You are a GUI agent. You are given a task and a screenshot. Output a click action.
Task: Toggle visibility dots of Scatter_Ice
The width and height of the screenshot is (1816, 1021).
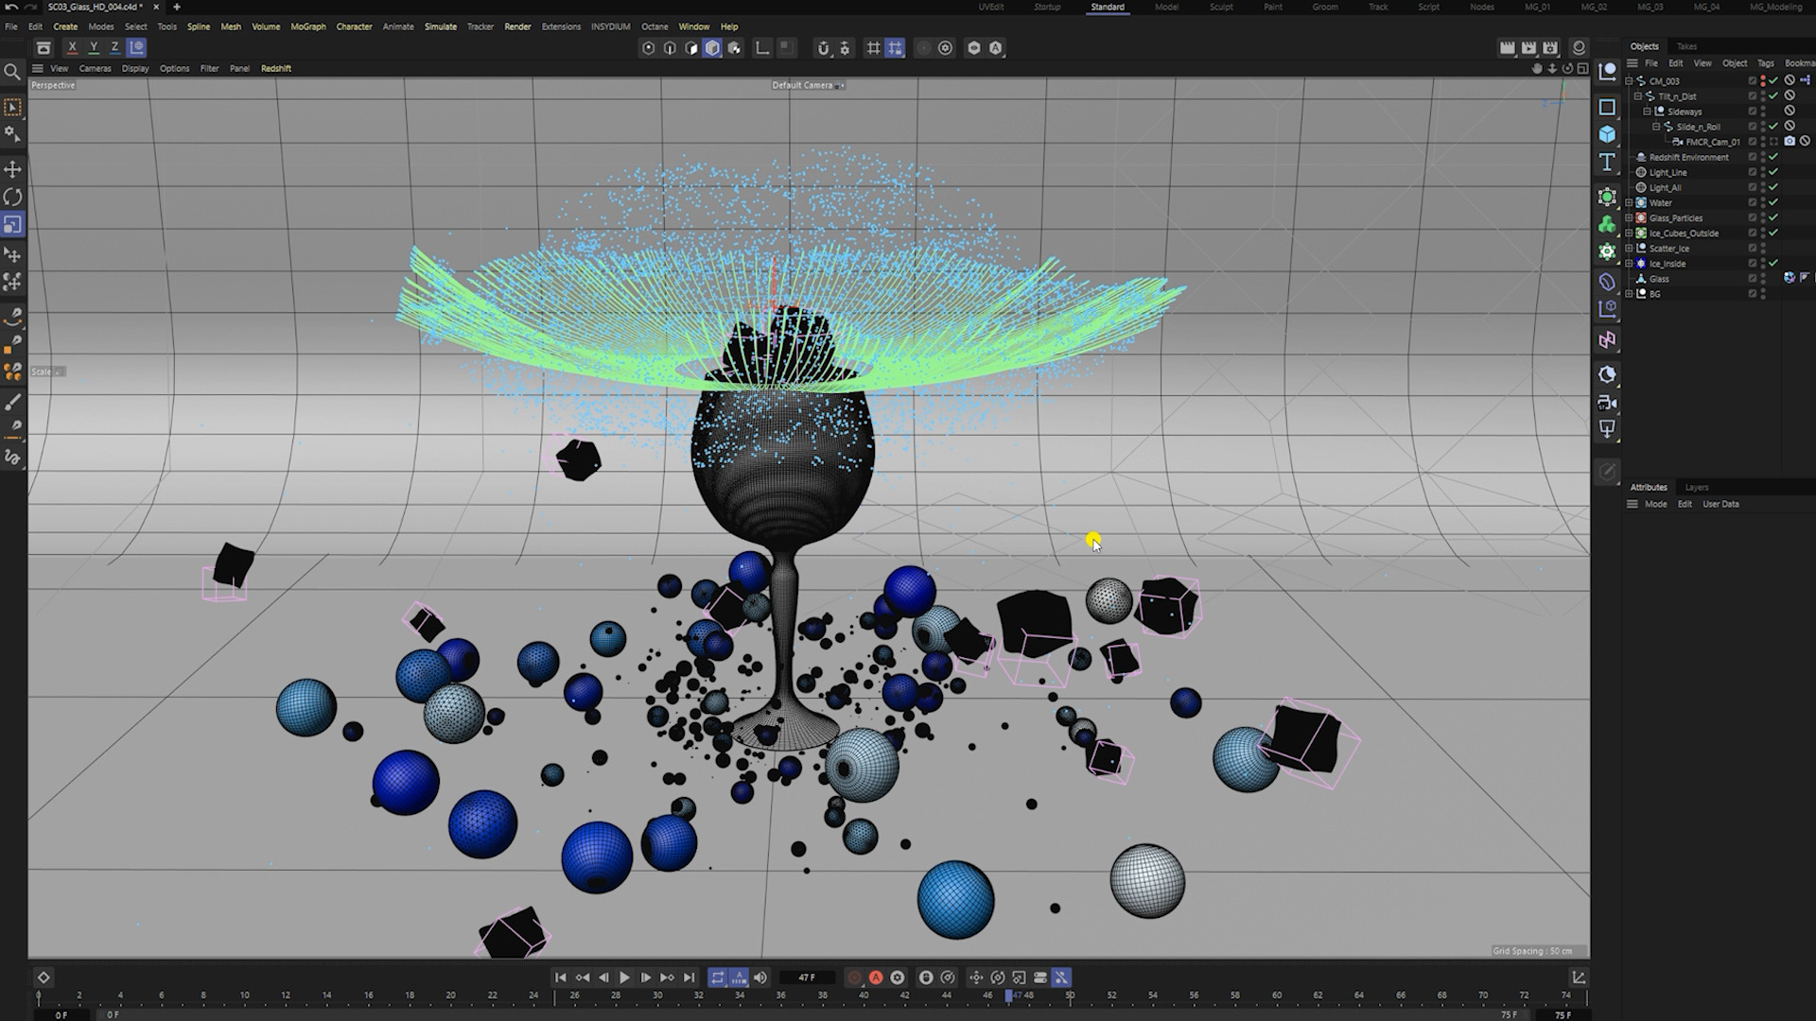(x=1763, y=249)
